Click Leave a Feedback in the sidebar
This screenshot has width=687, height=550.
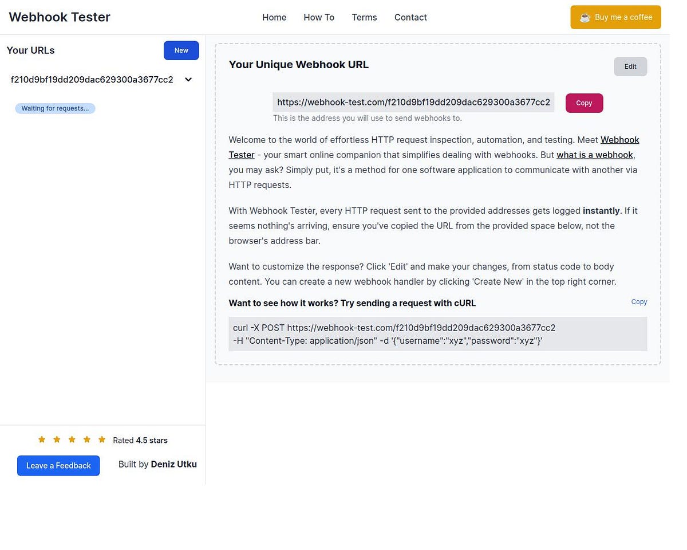[58, 465]
